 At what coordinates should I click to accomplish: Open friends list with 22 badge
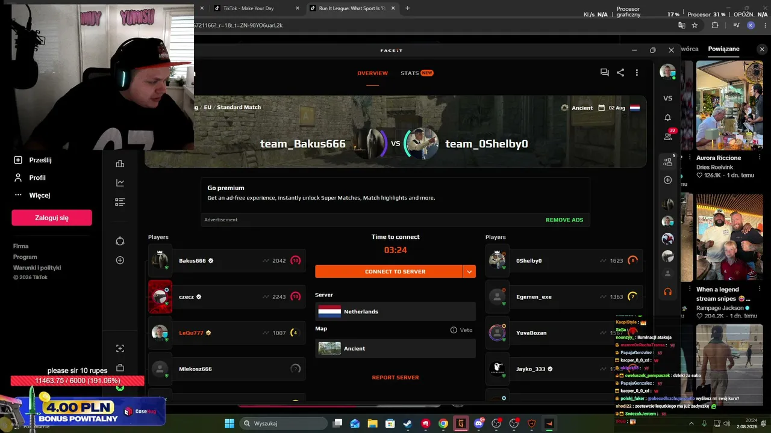click(668, 136)
